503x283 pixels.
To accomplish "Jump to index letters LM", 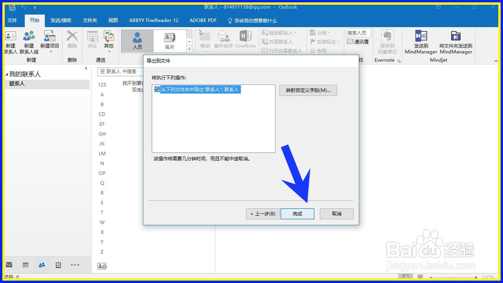I will [102, 153].
